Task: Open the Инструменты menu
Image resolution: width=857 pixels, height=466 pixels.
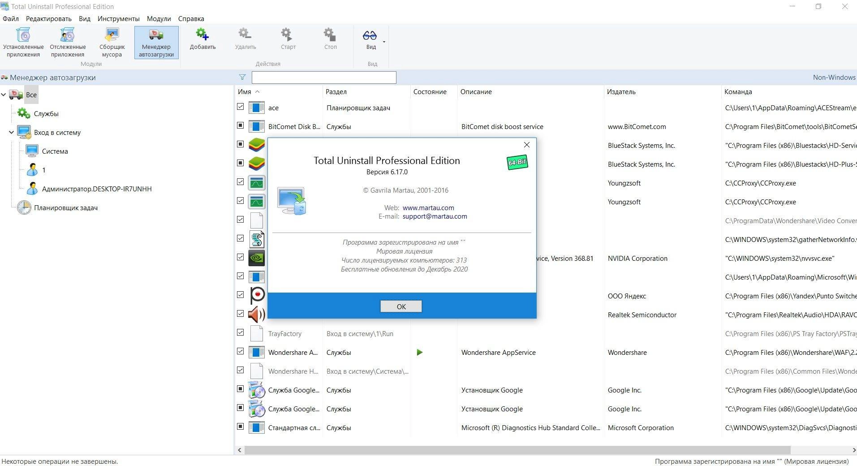Action: (119, 18)
